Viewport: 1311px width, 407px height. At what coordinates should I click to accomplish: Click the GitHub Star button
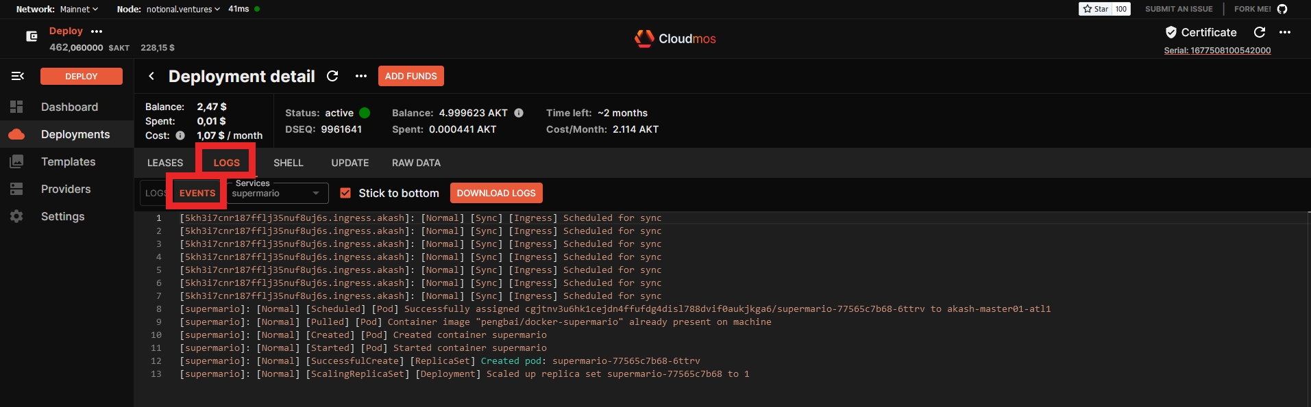click(1096, 9)
